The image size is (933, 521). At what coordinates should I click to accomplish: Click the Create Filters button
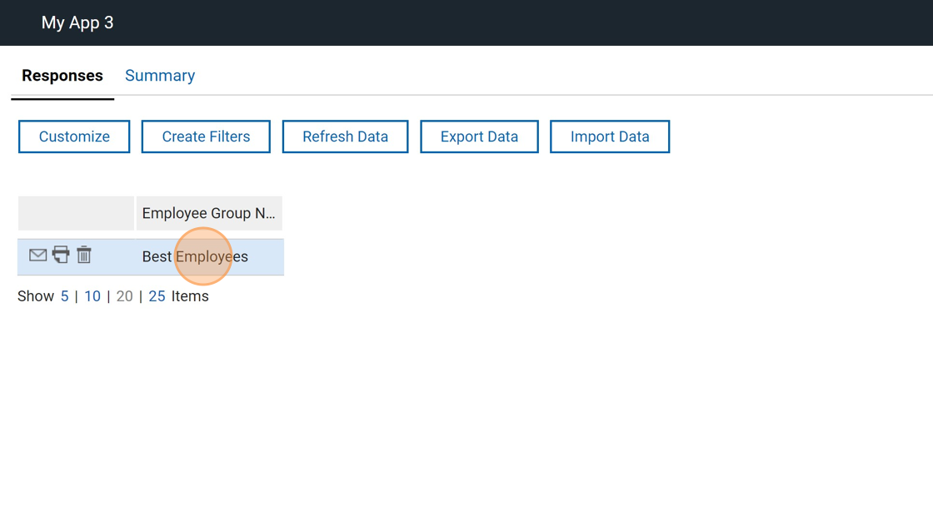[x=206, y=136]
